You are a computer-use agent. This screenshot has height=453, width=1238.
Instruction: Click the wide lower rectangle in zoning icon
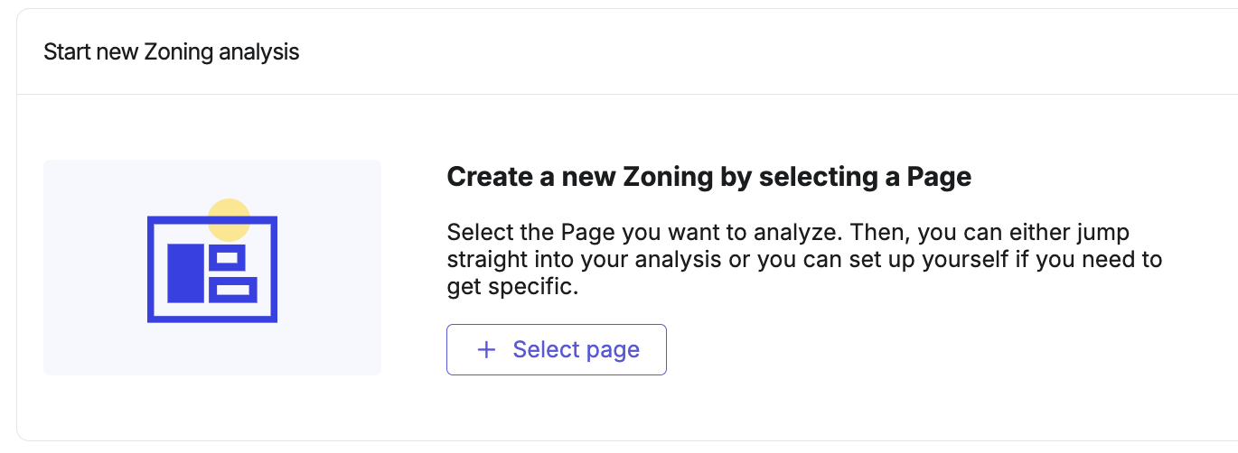233,290
